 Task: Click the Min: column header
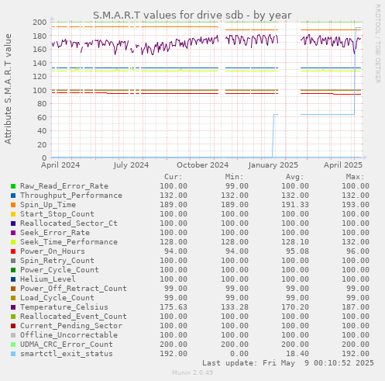tap(234, 177)
